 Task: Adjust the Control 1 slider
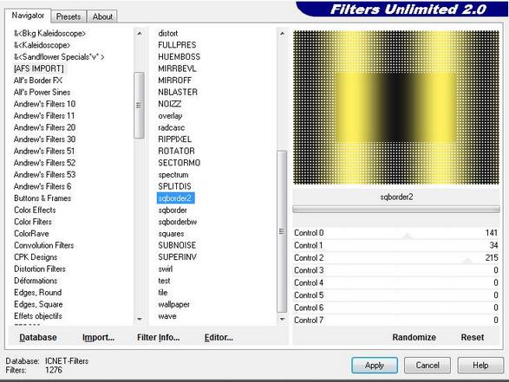coord(396,245)
